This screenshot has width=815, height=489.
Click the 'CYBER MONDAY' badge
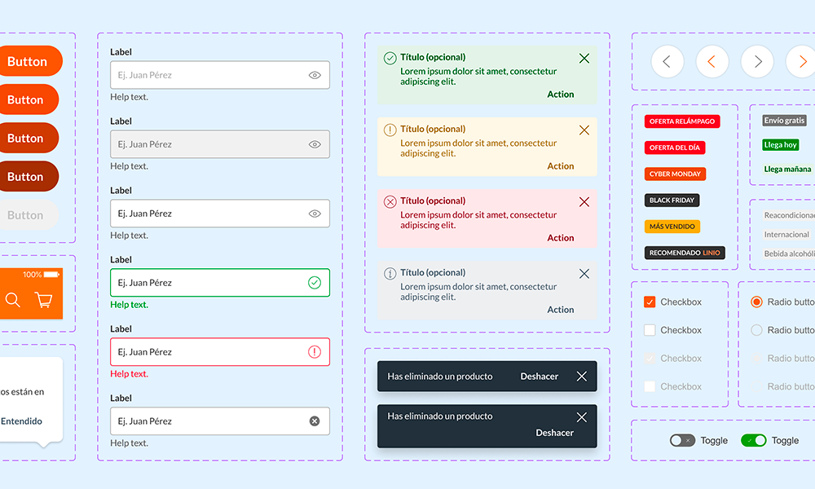pos(675,174)
